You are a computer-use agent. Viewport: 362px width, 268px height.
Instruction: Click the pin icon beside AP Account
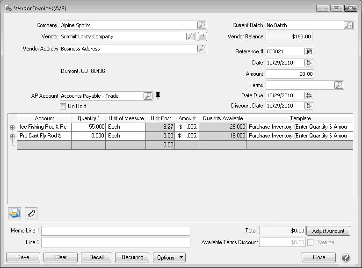158,96
